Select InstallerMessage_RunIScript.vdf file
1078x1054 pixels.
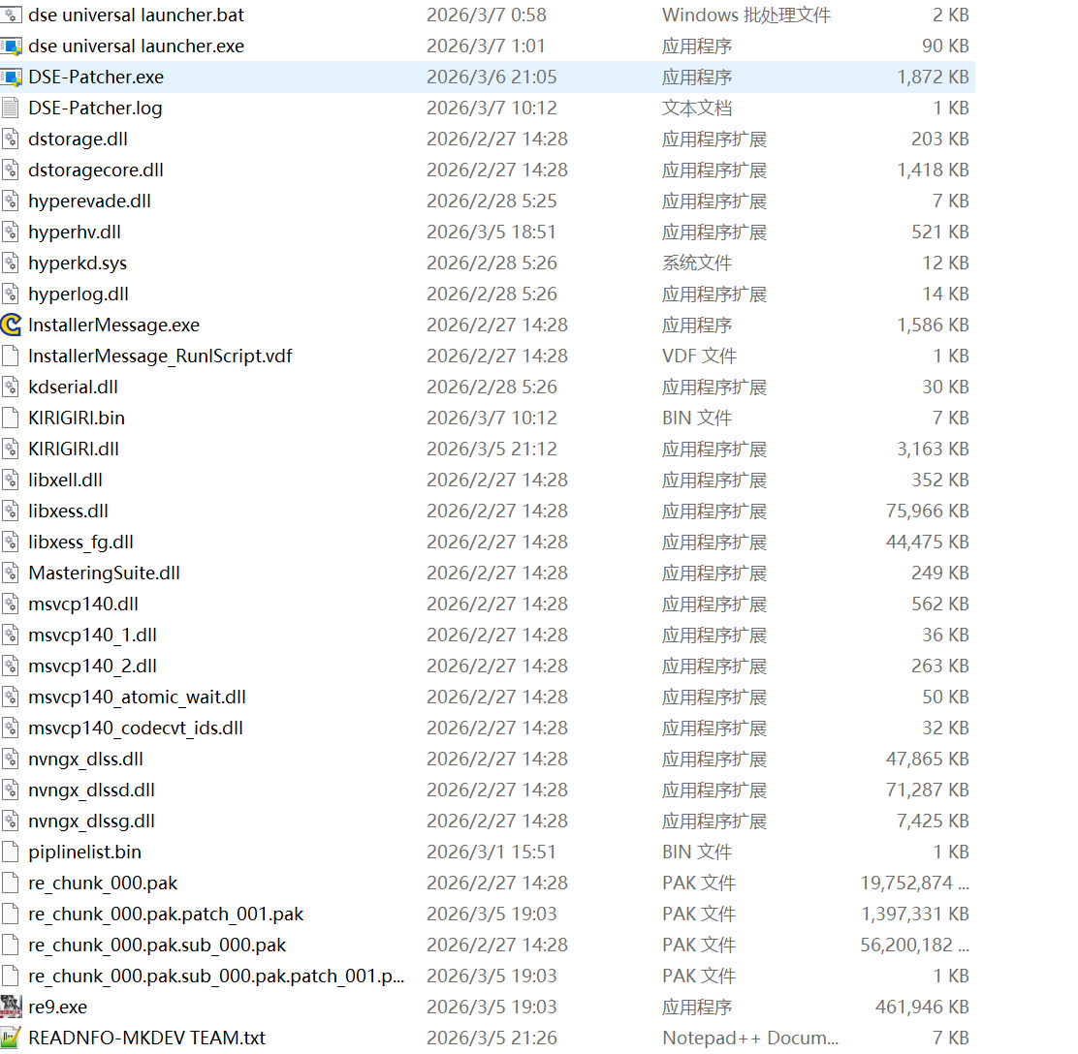point(160,356)
